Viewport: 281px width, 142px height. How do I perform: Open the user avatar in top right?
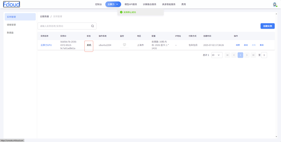coord(275,4)
